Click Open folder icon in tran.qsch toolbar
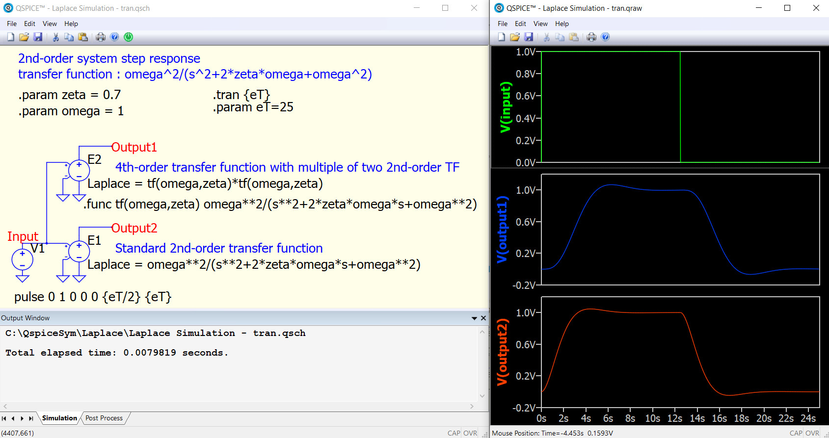Viewport: 829px width, 438px height. point(24,37)
